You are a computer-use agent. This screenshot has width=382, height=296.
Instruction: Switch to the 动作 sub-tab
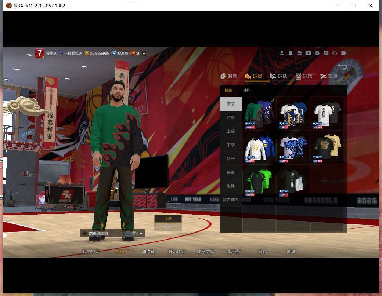click(247, 90)
